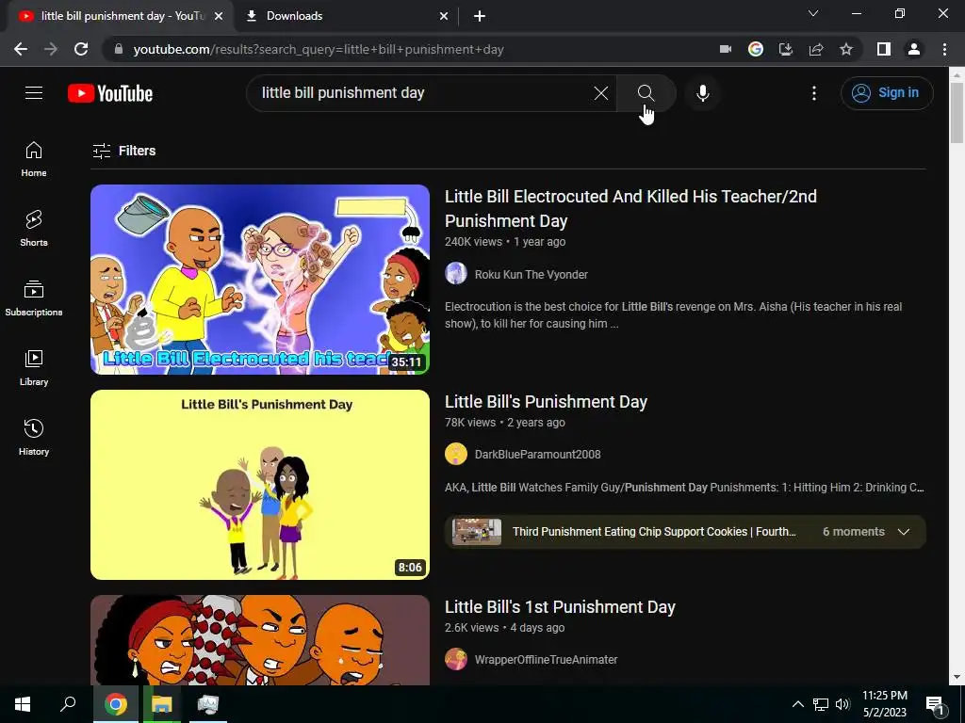Start voice search with the microphone icon

point(702,93)
